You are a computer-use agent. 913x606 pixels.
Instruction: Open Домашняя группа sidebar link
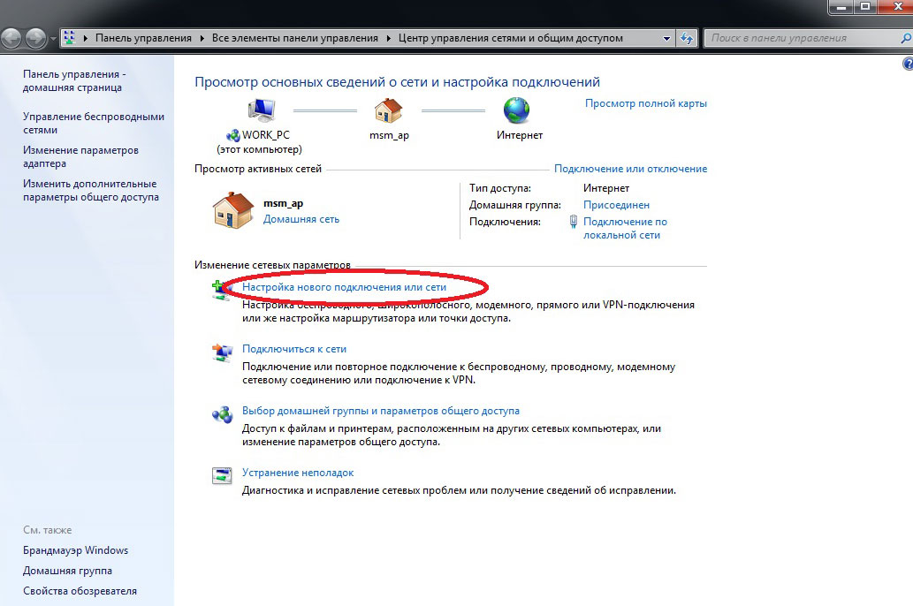pos(67,571)
